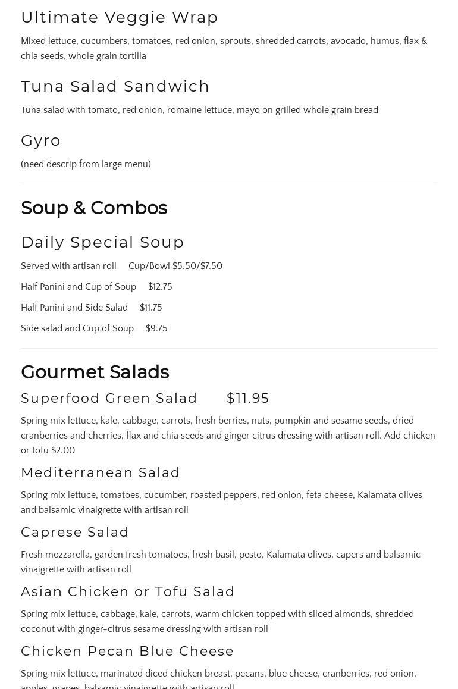Viewport: 458px width, 689px height.
Task: Select the Gyro menu item title
Action: [x=41, y=140]
